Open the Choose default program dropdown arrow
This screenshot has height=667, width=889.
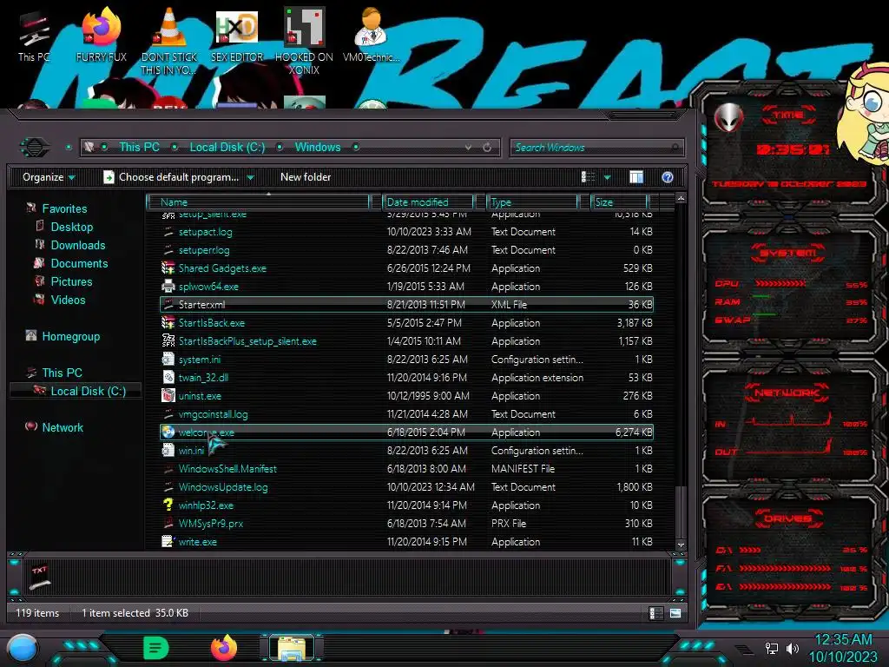(x=251, y=177)
